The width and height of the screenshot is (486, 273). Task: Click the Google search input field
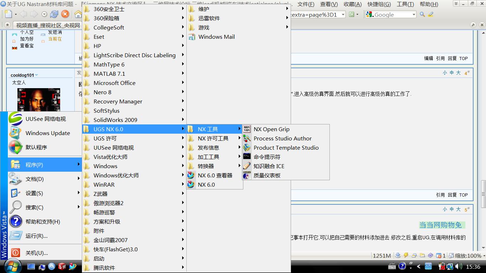coord(392,15)
